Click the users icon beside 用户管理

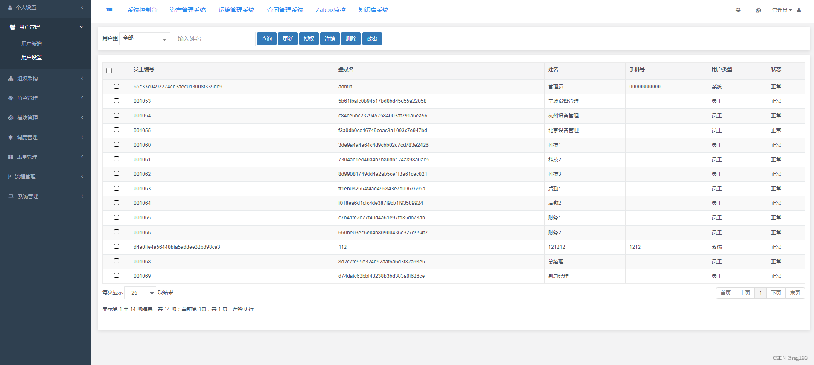coord(12,27)
